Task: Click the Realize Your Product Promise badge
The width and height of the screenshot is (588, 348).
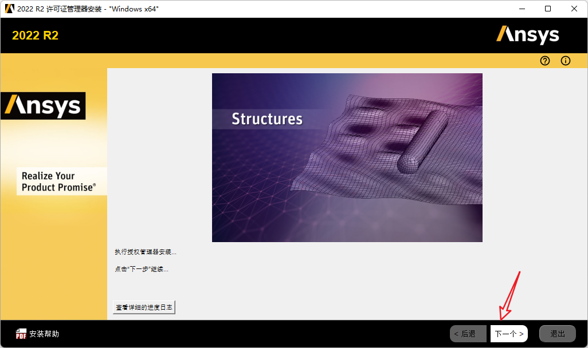Action: tap(61, 181)
